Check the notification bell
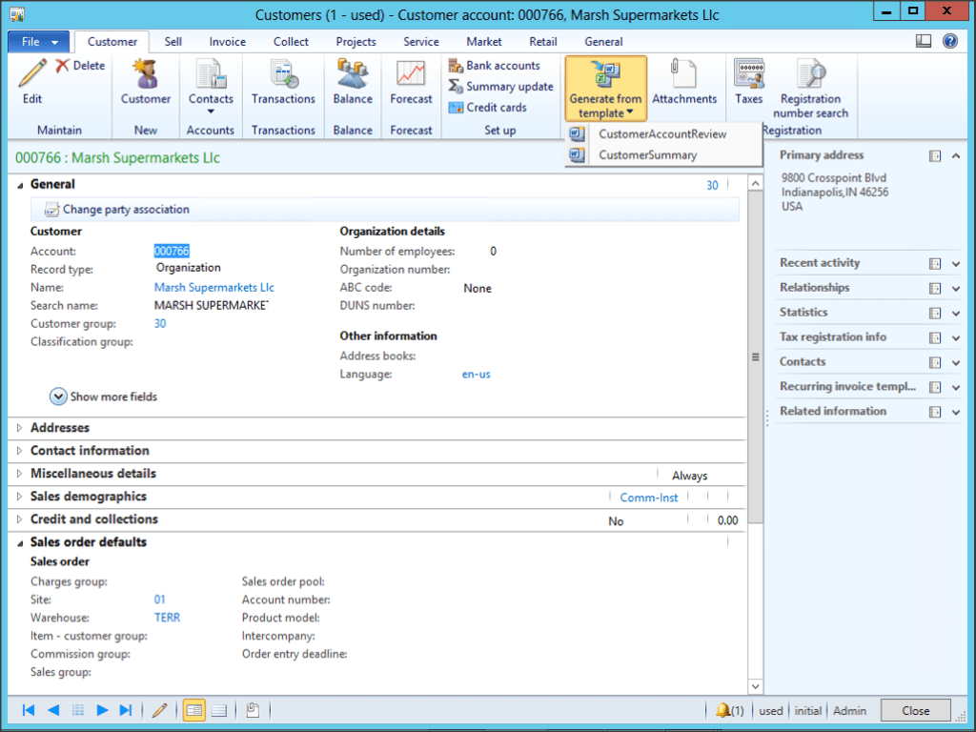Image resolution: width=976 pixels, height=732 pixels. tap(722, 709)
